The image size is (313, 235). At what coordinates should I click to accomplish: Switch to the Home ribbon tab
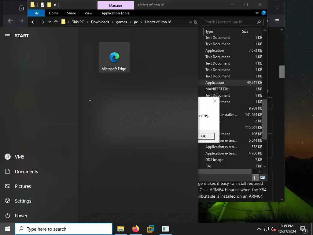(x=53, y=13)
